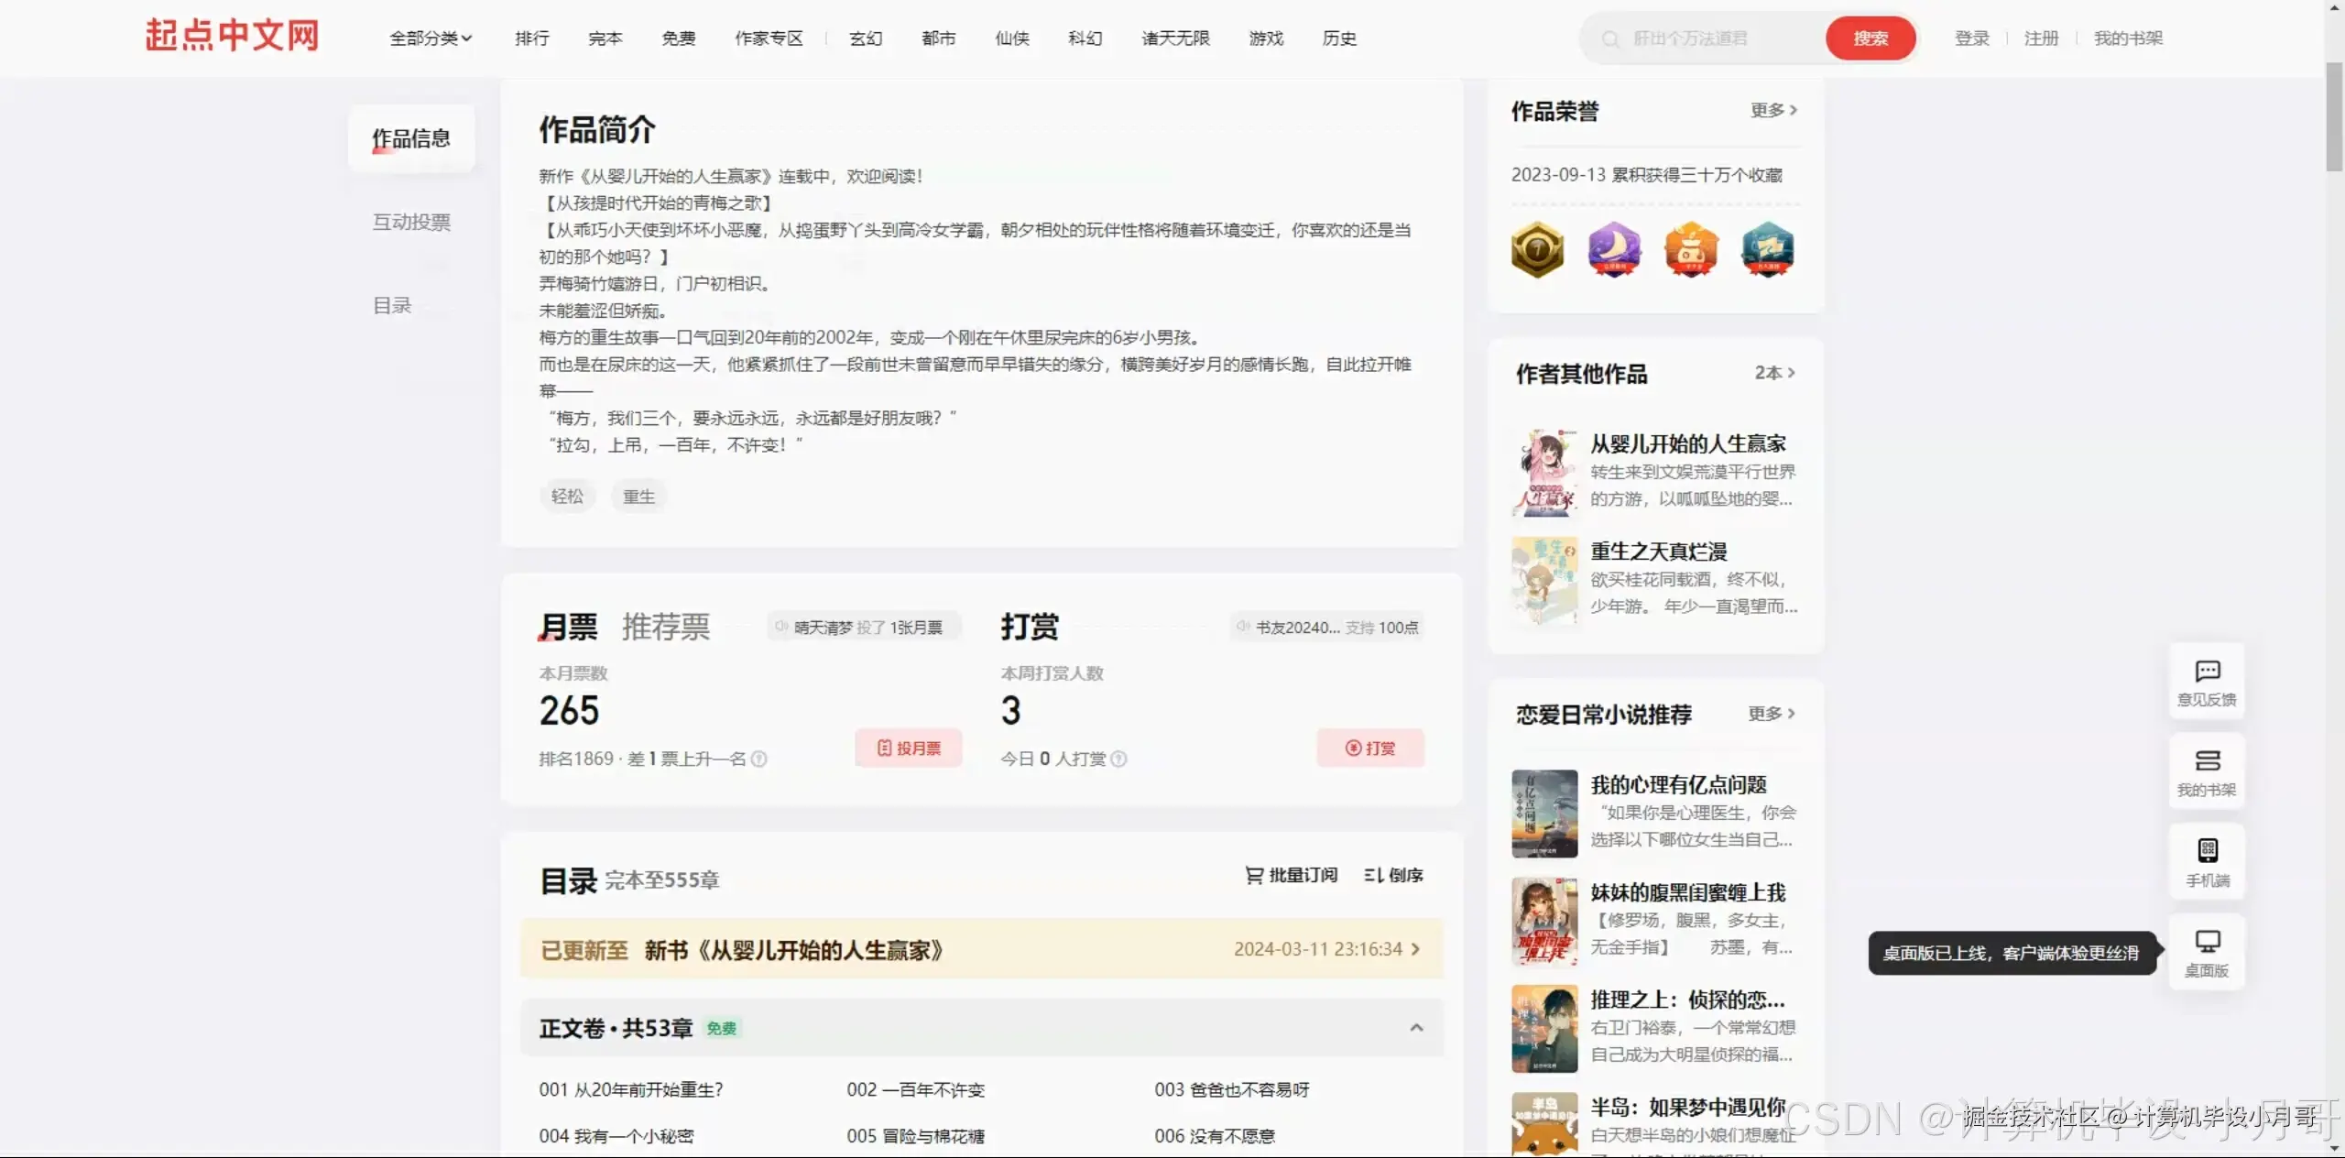2345x1158 pixels.
Task: Select the golden honor badge under 作品荣誉
Action: (x=1537, y=249)
